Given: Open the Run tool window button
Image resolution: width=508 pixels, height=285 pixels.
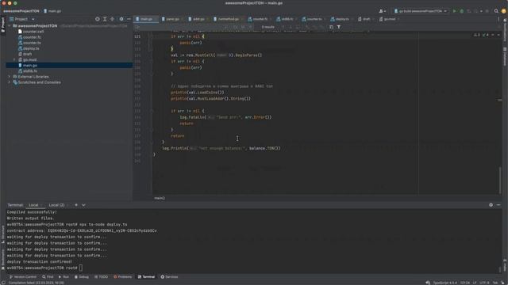Looking at the screenshot, I should pyautogui.click(x=63, y=277).
